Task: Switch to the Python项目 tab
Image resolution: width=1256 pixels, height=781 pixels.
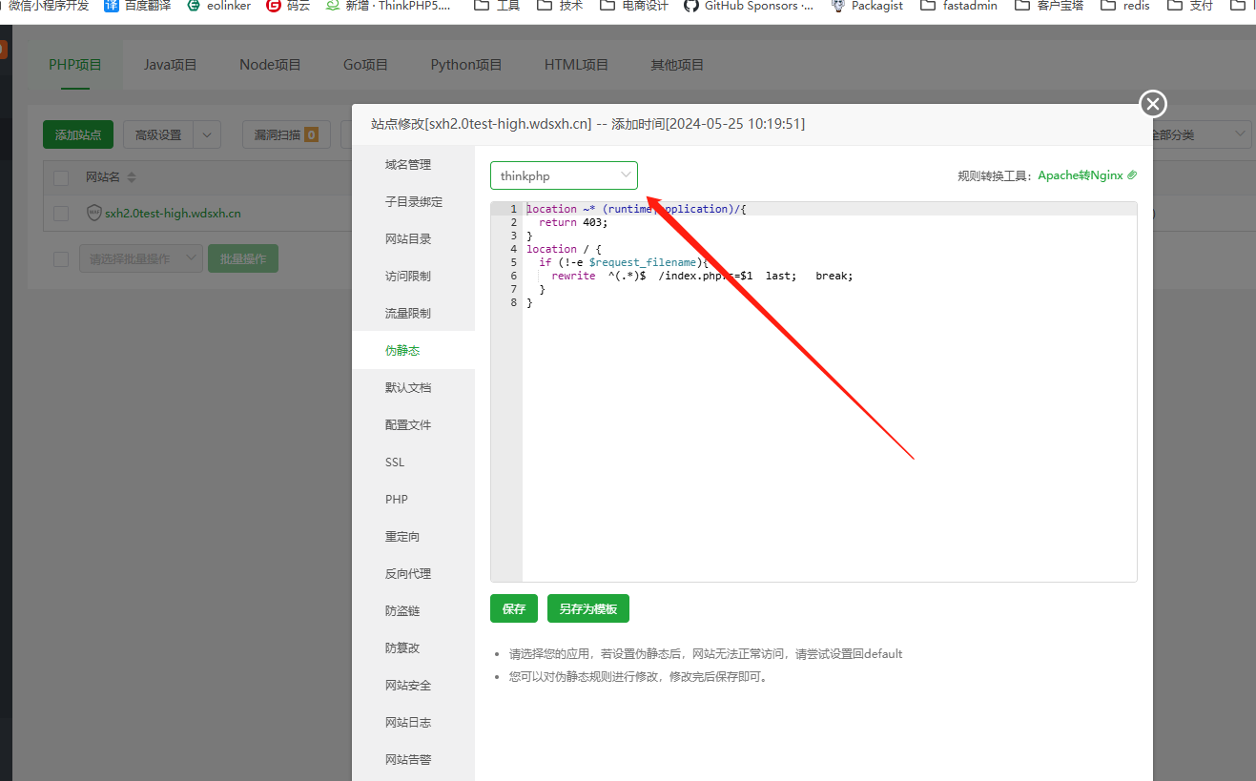Action: (x=466, y=65)
